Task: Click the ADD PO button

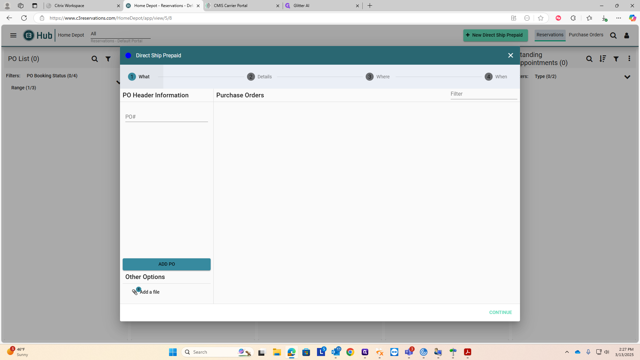Action: tap(166, 264)
